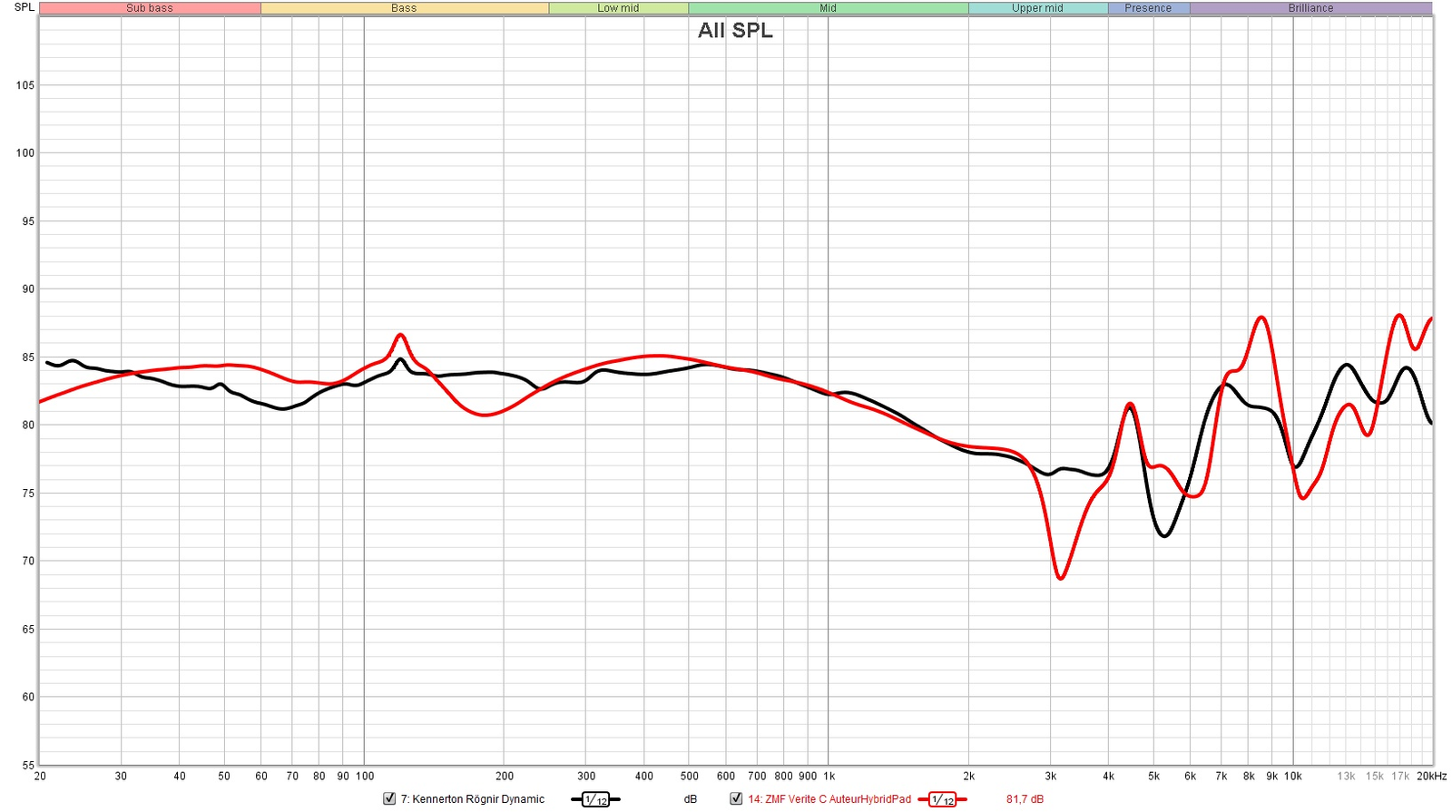Click the All SPL graph title

pyautogui.click(x=735, y=30)
